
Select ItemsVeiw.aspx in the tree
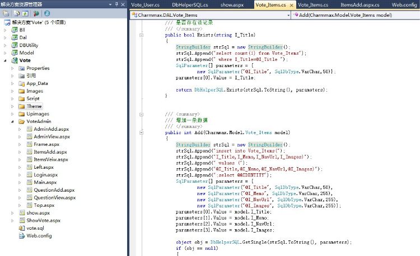[51, 159]
